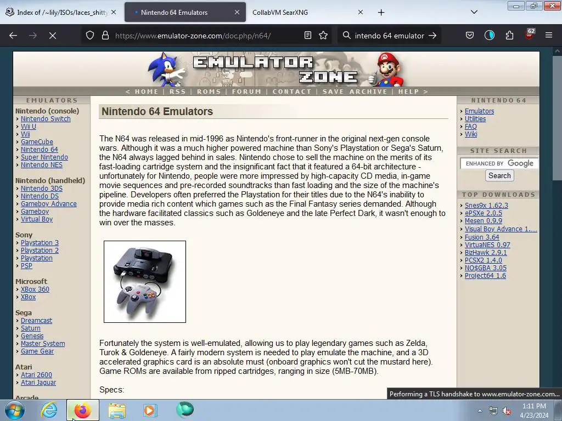Image resolution: width=562 pixels, height=421 pixels.
Task: Open ROMS in the site navigation bar
Action: click(x=209, y=92)
